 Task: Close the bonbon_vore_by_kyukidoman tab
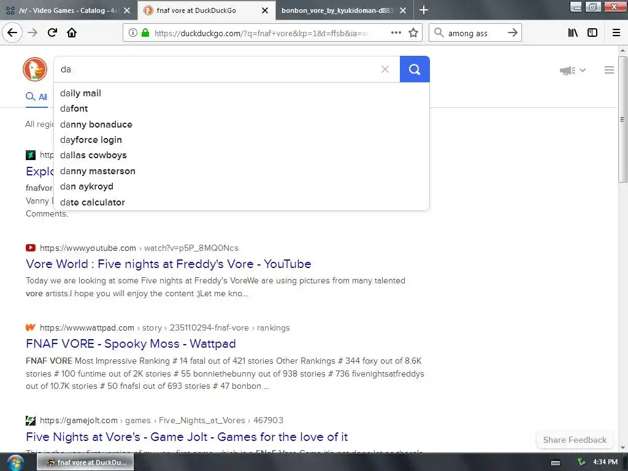click(403, 10)
